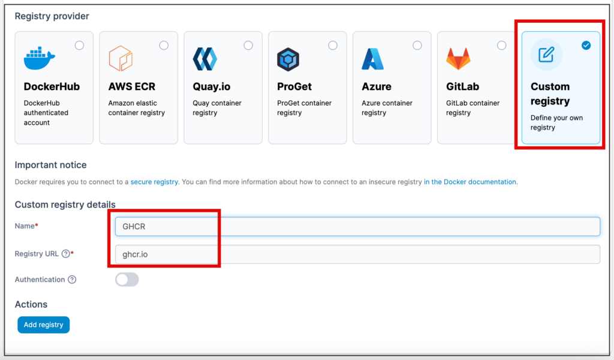Click the Custom registry card title
Viewport: 614px width, 360px height.
pyautogui.click(x=550, y=94)
